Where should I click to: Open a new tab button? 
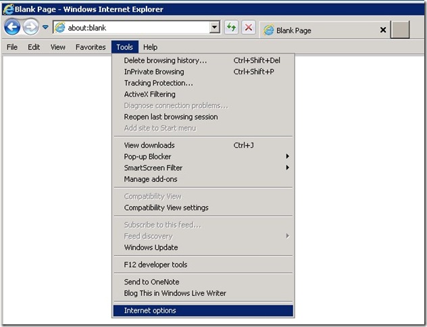pos(400,30)
